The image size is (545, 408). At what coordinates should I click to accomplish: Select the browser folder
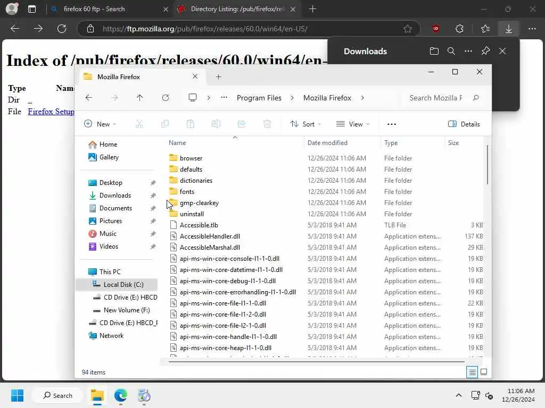click(x=191, y=158)
